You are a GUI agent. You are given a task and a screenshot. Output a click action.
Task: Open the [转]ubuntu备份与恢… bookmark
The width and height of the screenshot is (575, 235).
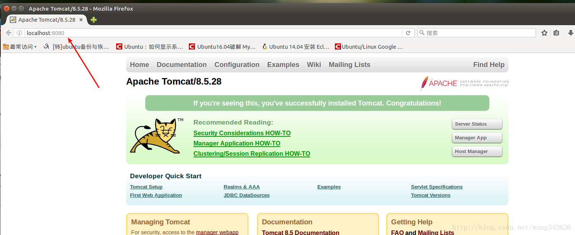76,47
